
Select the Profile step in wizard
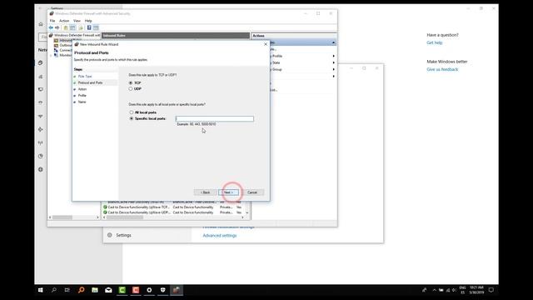point(82,96)
